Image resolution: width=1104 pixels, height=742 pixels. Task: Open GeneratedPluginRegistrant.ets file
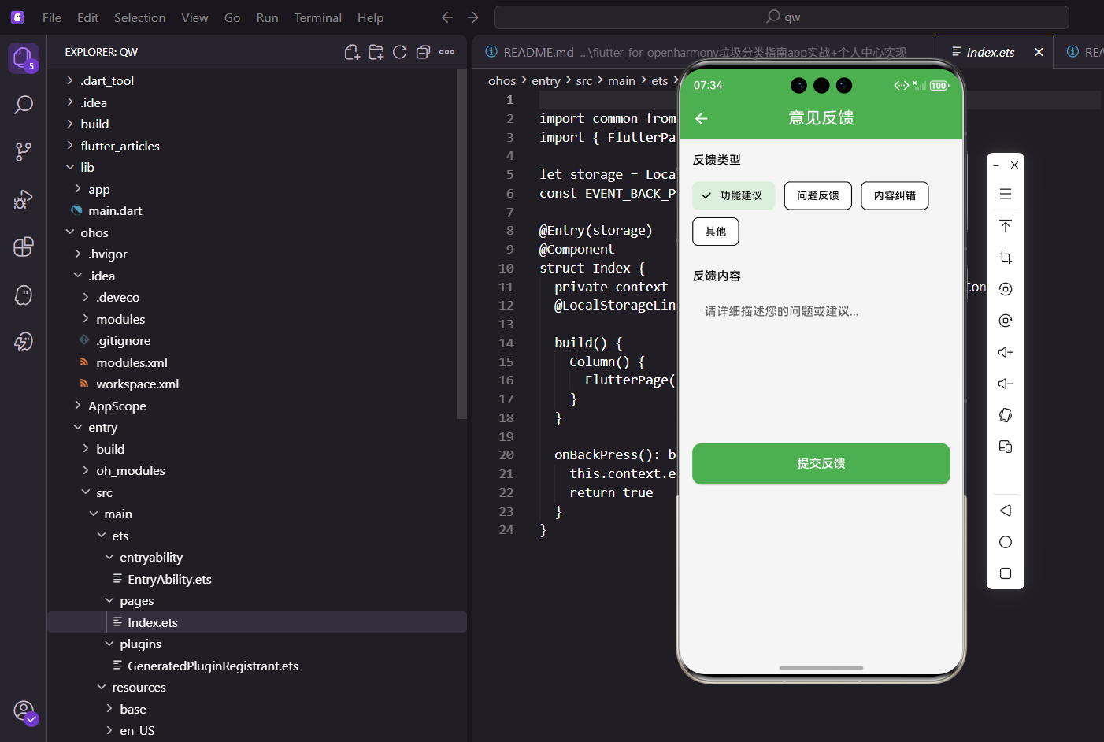point(213,666)
